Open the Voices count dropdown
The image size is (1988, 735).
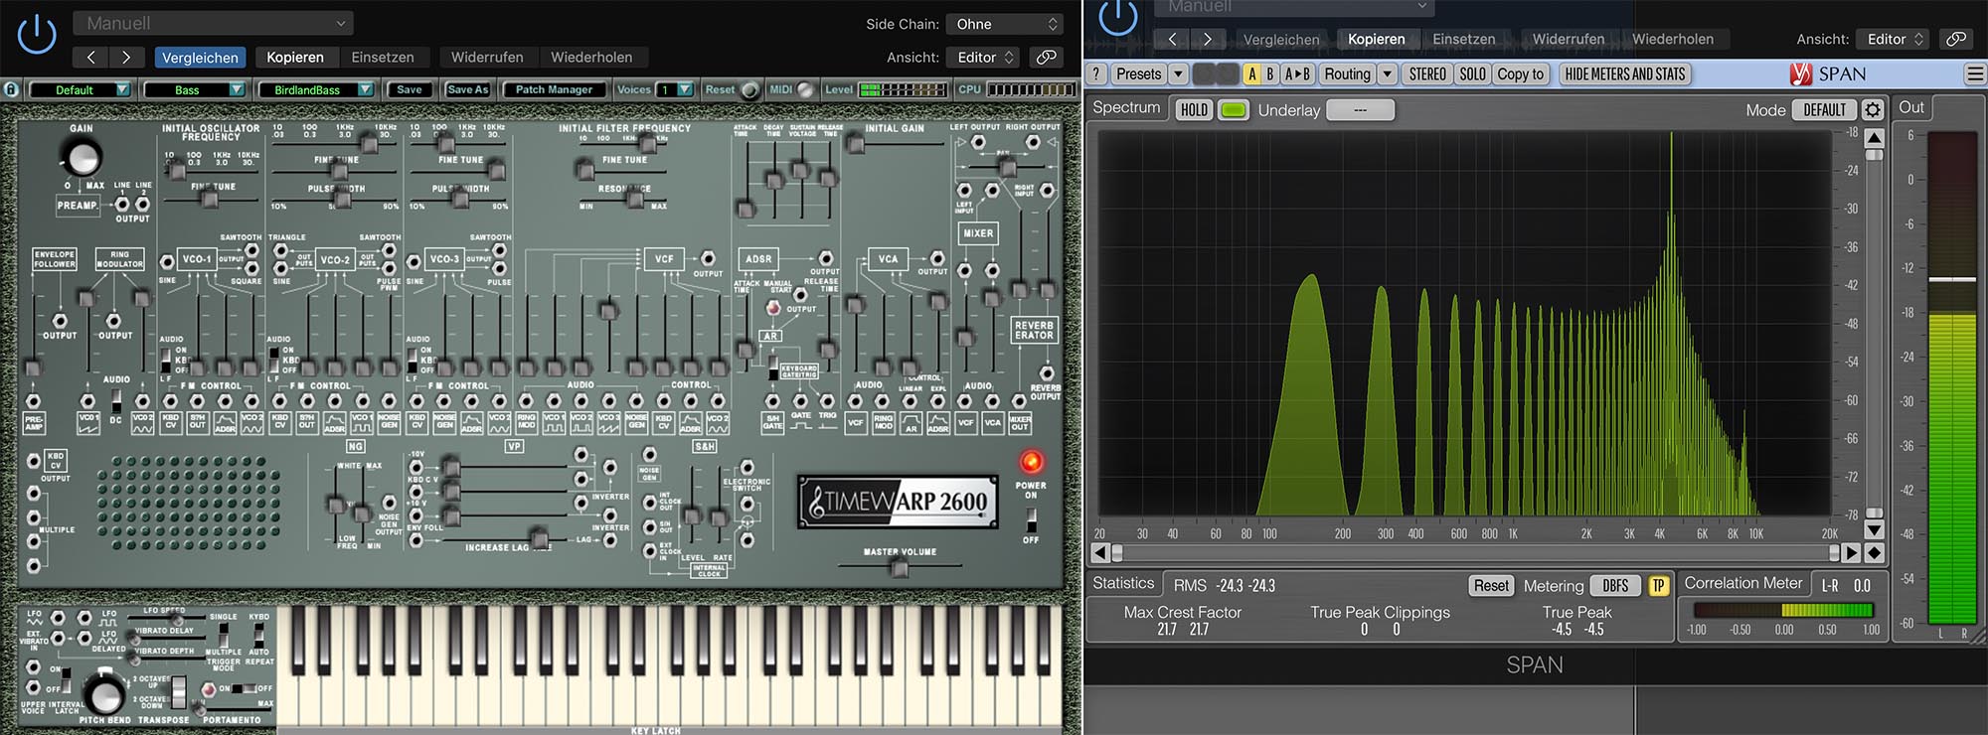coord(675,89)
